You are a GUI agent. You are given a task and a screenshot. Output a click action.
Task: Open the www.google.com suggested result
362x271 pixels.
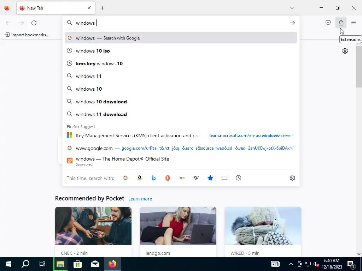tap(181, 148)
